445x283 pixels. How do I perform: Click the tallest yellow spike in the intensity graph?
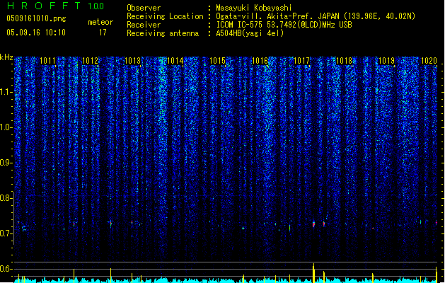[313, 273]
